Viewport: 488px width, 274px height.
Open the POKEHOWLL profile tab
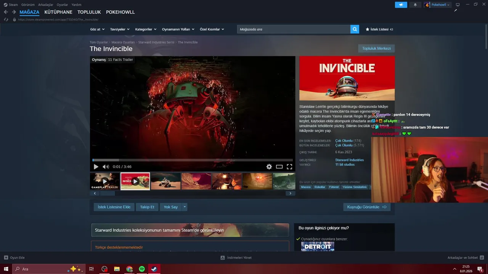pyautogui.click(x=120, y=12)
